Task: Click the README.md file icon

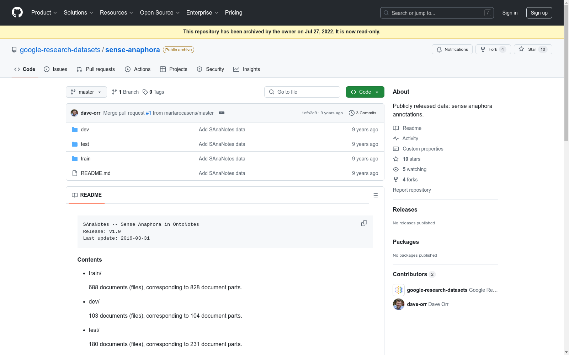Action: pos(75,173)
